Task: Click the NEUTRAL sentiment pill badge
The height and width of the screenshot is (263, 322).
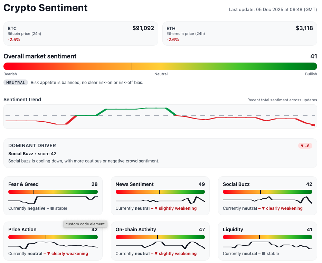Action: coord(16,82)
